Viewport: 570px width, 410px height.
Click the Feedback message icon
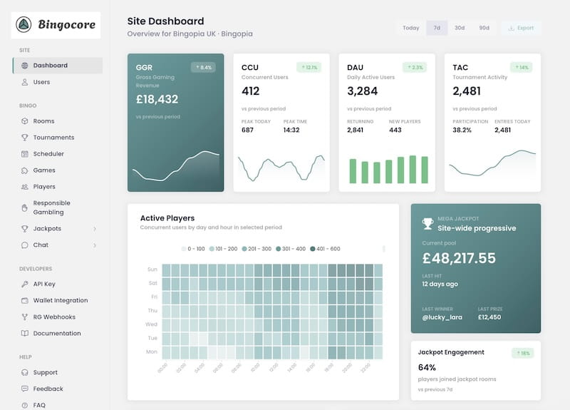[25, 389]
